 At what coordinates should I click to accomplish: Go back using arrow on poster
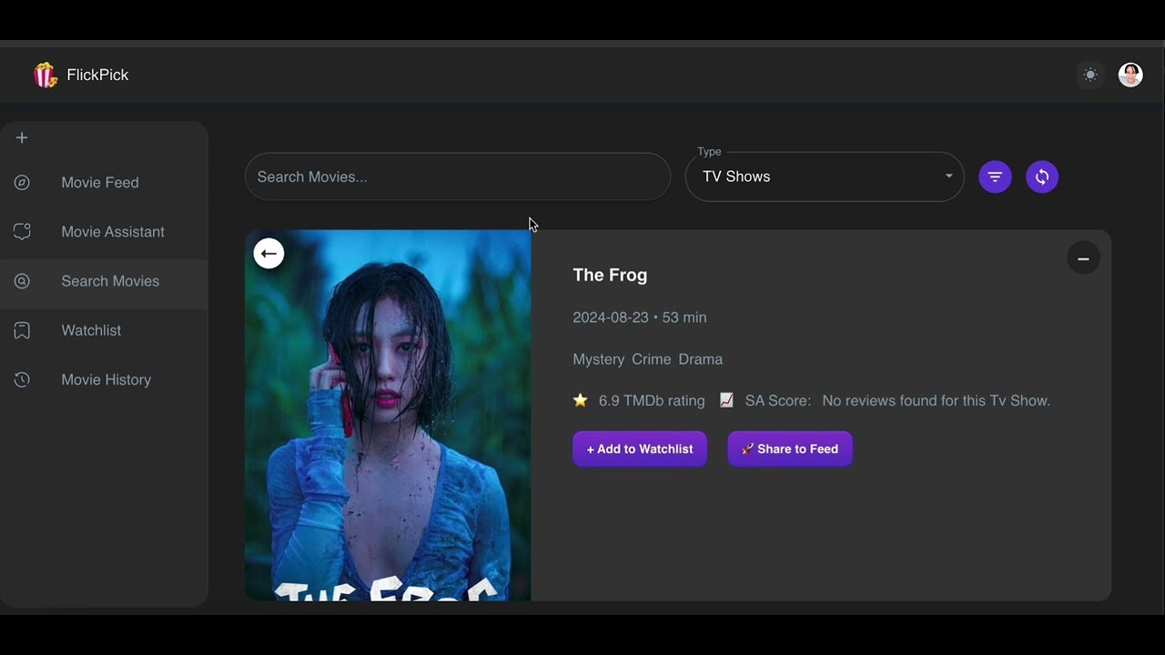click(x=268, y=254)
